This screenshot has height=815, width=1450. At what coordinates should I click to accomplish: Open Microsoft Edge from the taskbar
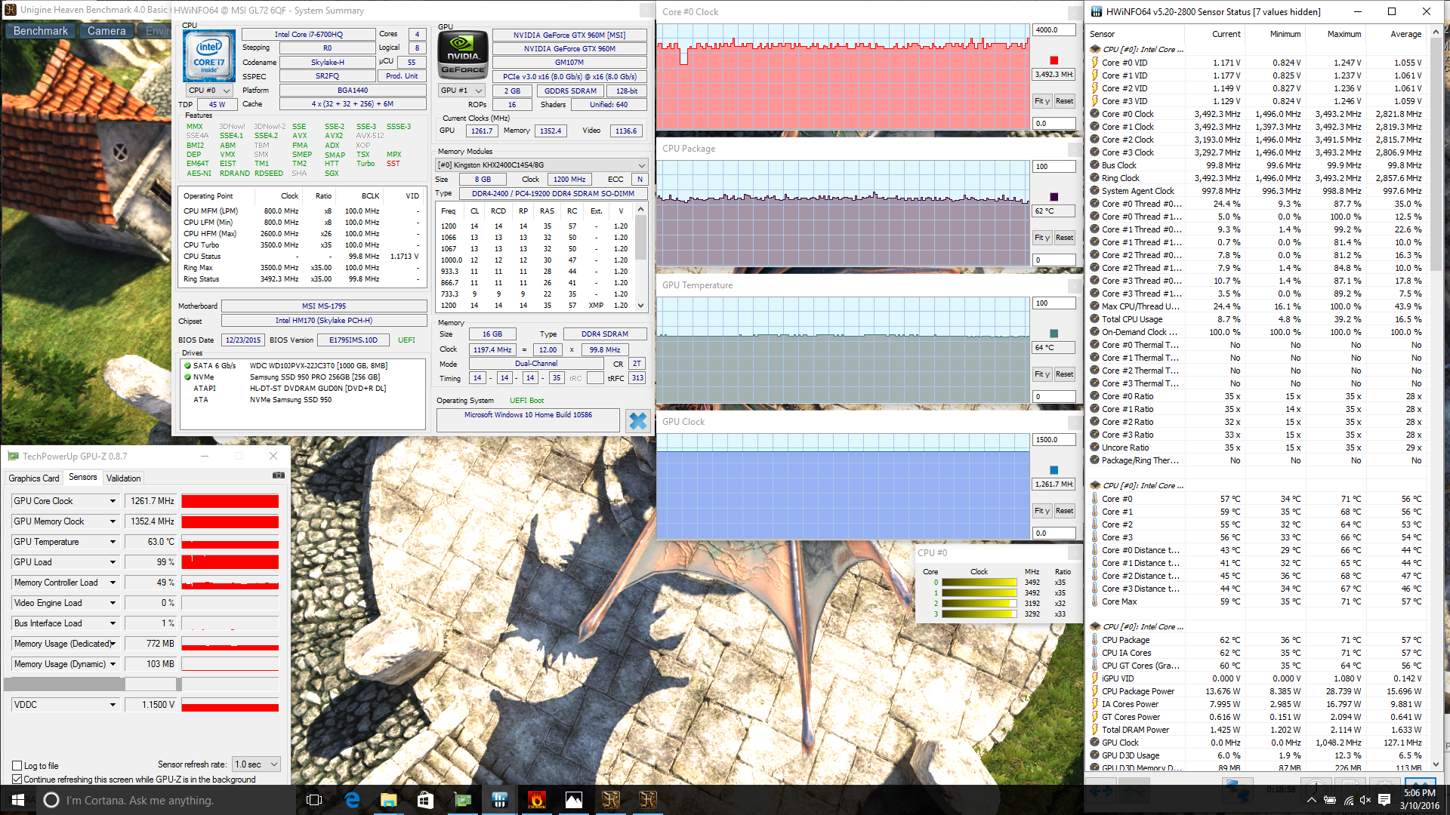click(352, 800)
